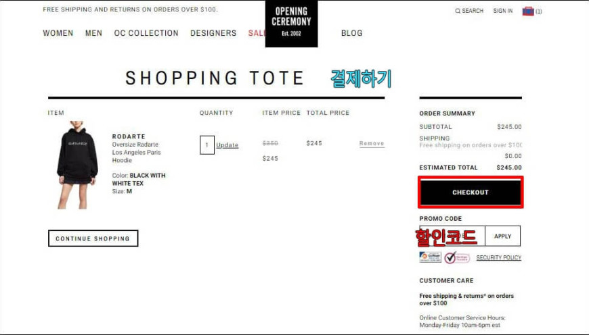The width and height of the screenshot is (589, 335).
Task: Click the verified checkmark trust badge
Action: coord(457,257)
